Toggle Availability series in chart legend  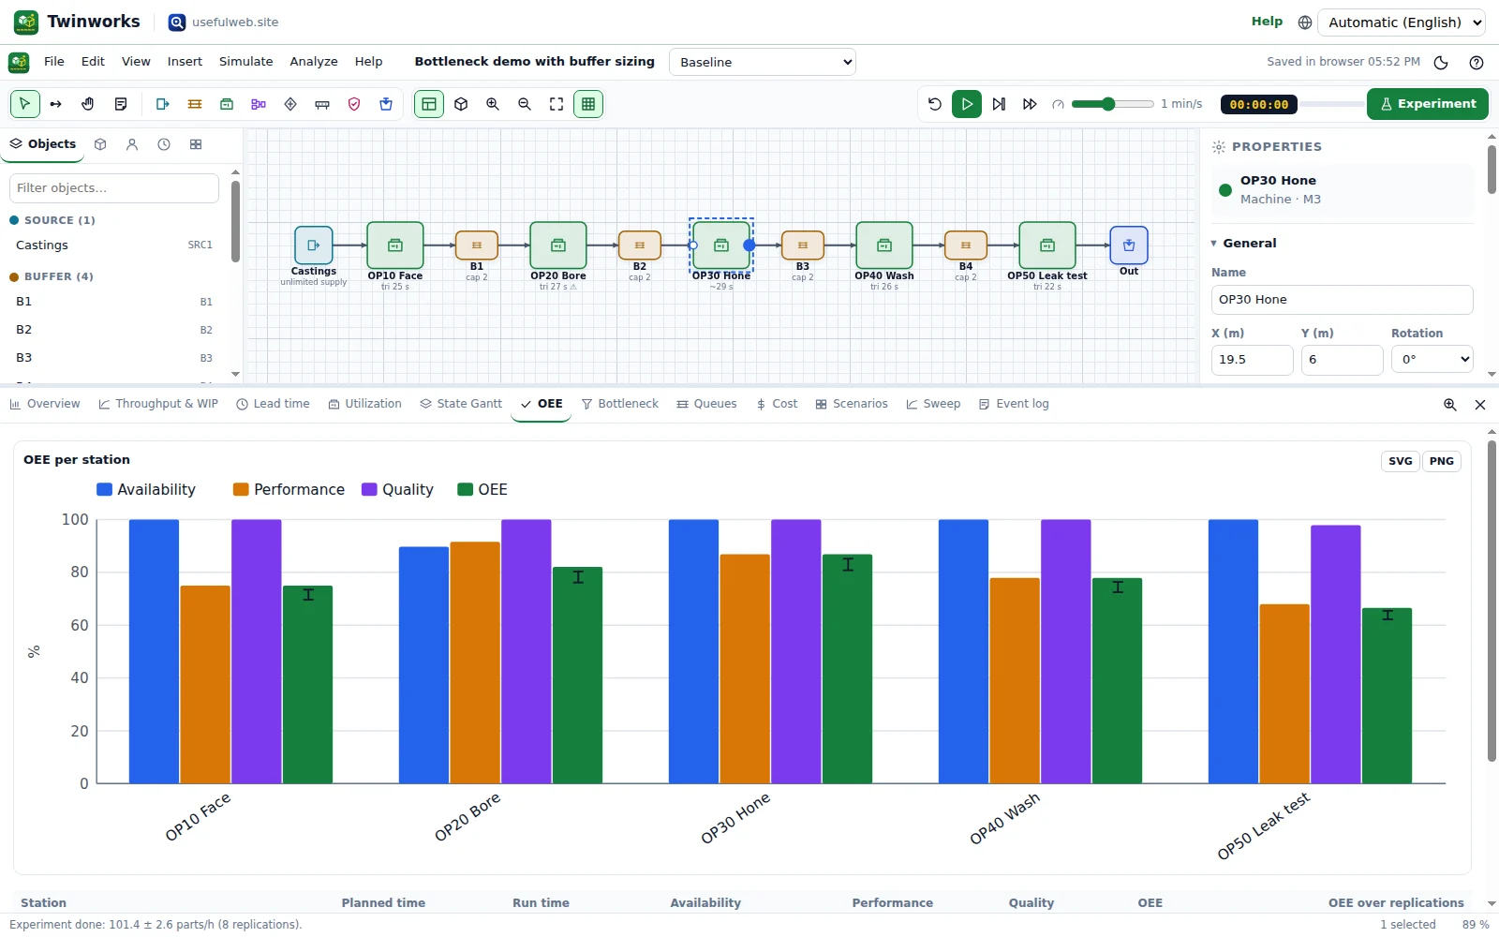point(146,489)
